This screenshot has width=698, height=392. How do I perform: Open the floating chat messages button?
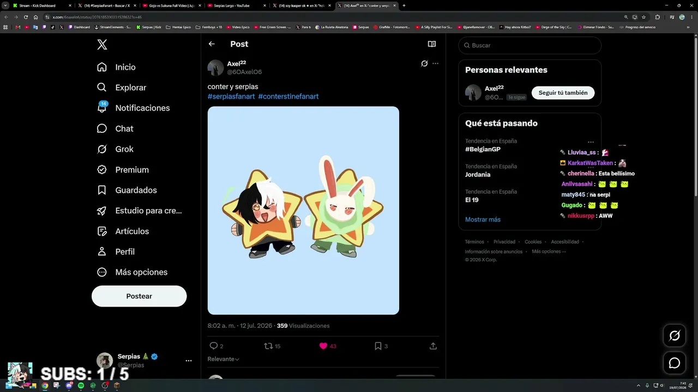coord(675,363)
